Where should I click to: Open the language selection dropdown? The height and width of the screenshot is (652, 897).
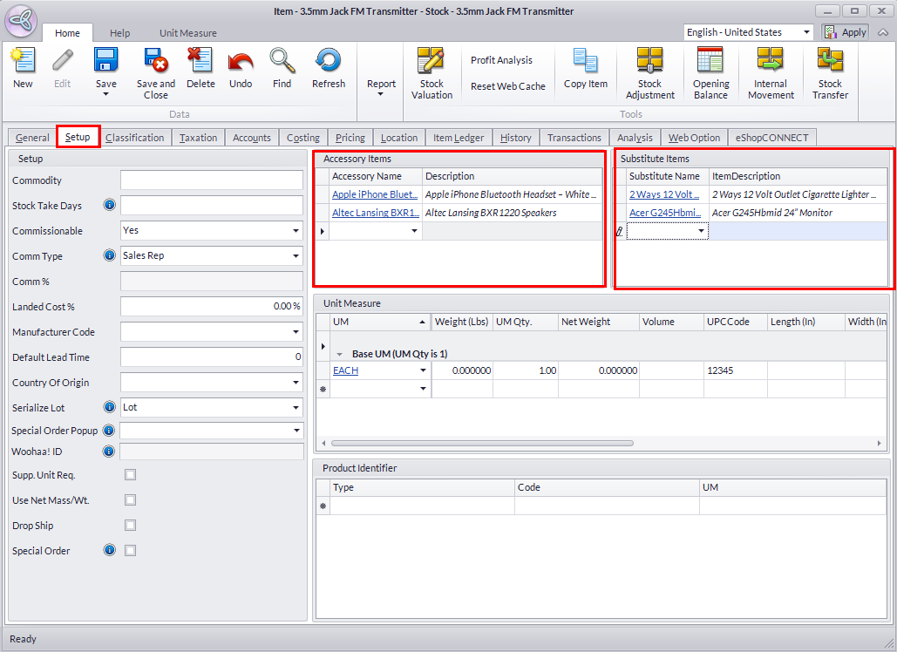tap(806, 32)
